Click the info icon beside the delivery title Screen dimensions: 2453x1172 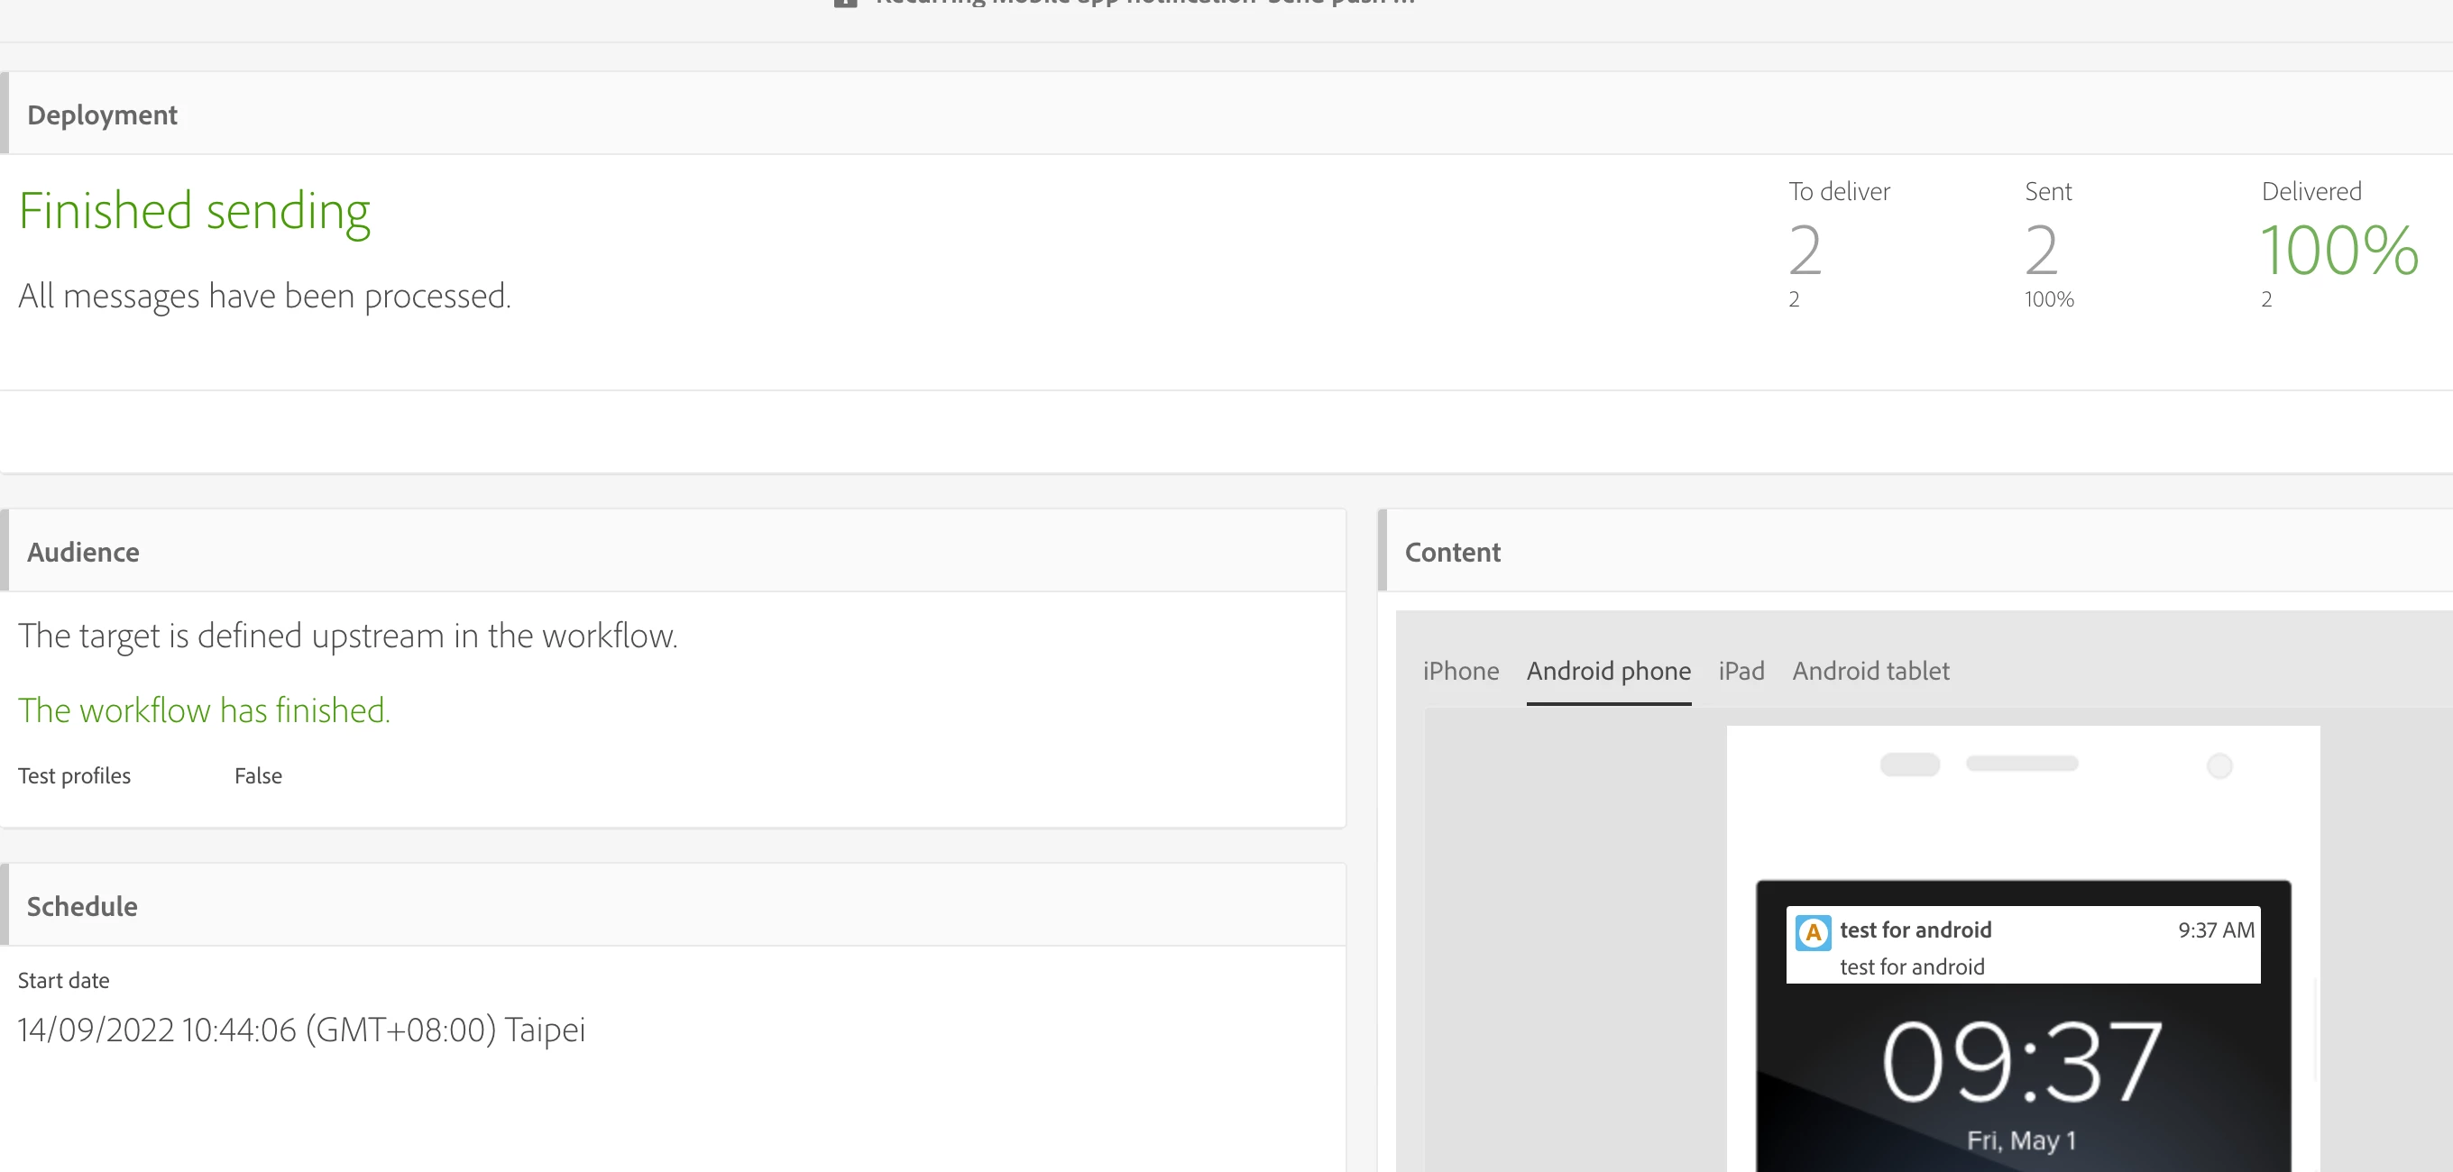click(x=845, y=3)
